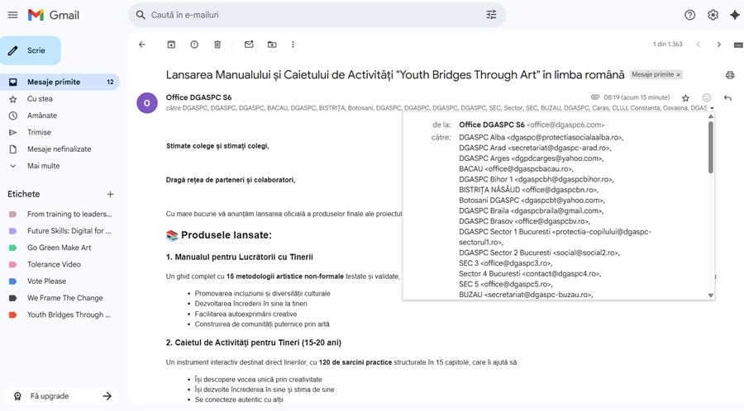Image resolution: width=744 pixels, height=411 pixels.
Task: Reply using the reply arrow icon
Action: (x=727, y=98)
